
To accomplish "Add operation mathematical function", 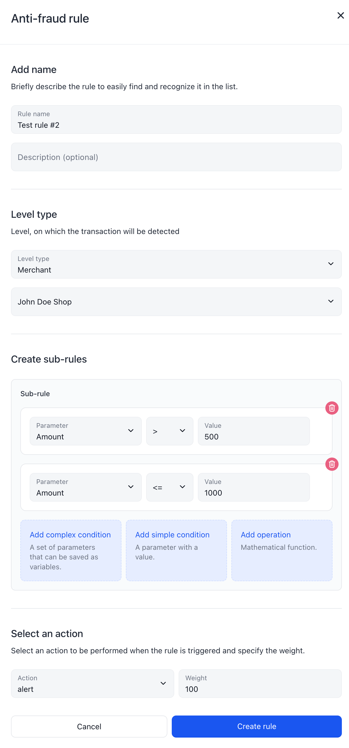I will tap(282, 550).
